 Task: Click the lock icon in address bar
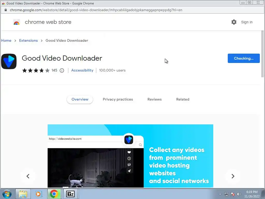pyautogui.click(x=6, y=10)
